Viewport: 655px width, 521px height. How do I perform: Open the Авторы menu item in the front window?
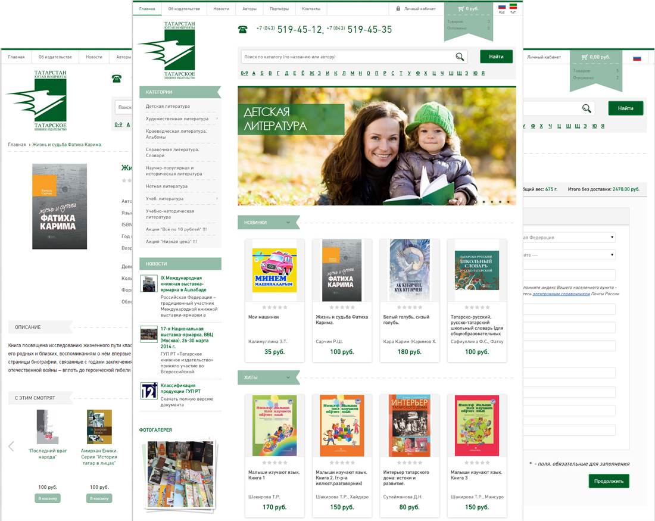coord(249,9)
